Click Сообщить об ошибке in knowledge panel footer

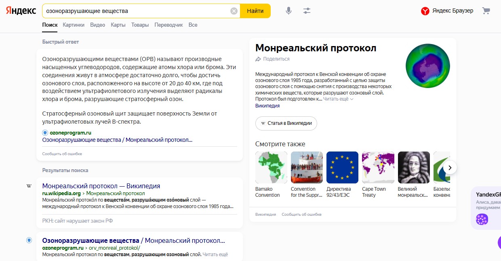click(301, 215)
